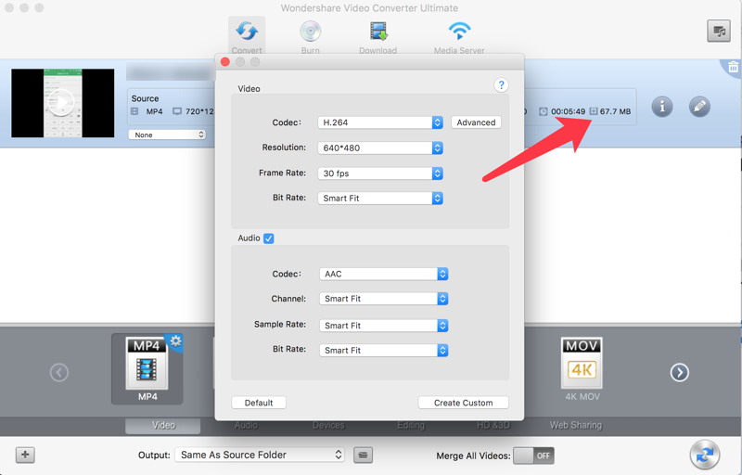Click the Default button
Screen dimensions: 742x475
pyautogui.click(x=259, y=403)
